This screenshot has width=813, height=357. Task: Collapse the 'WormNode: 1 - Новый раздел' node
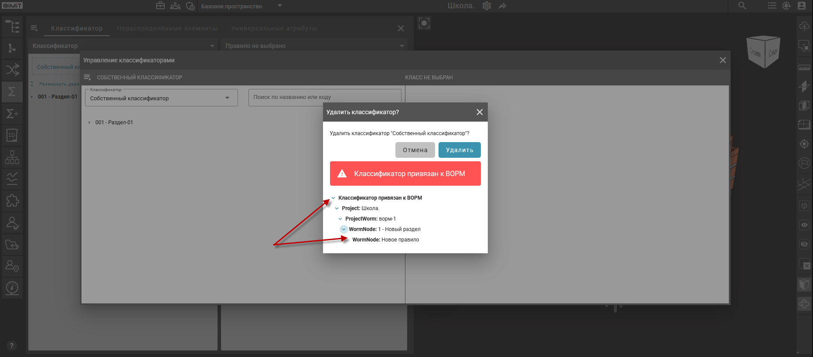click(344, 229)
